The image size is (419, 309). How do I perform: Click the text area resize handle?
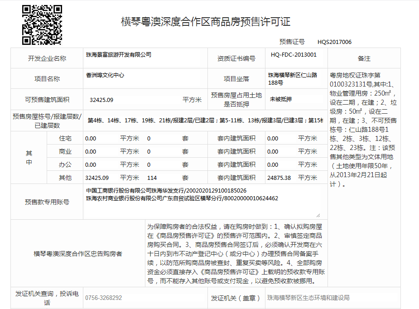point(318,216)
